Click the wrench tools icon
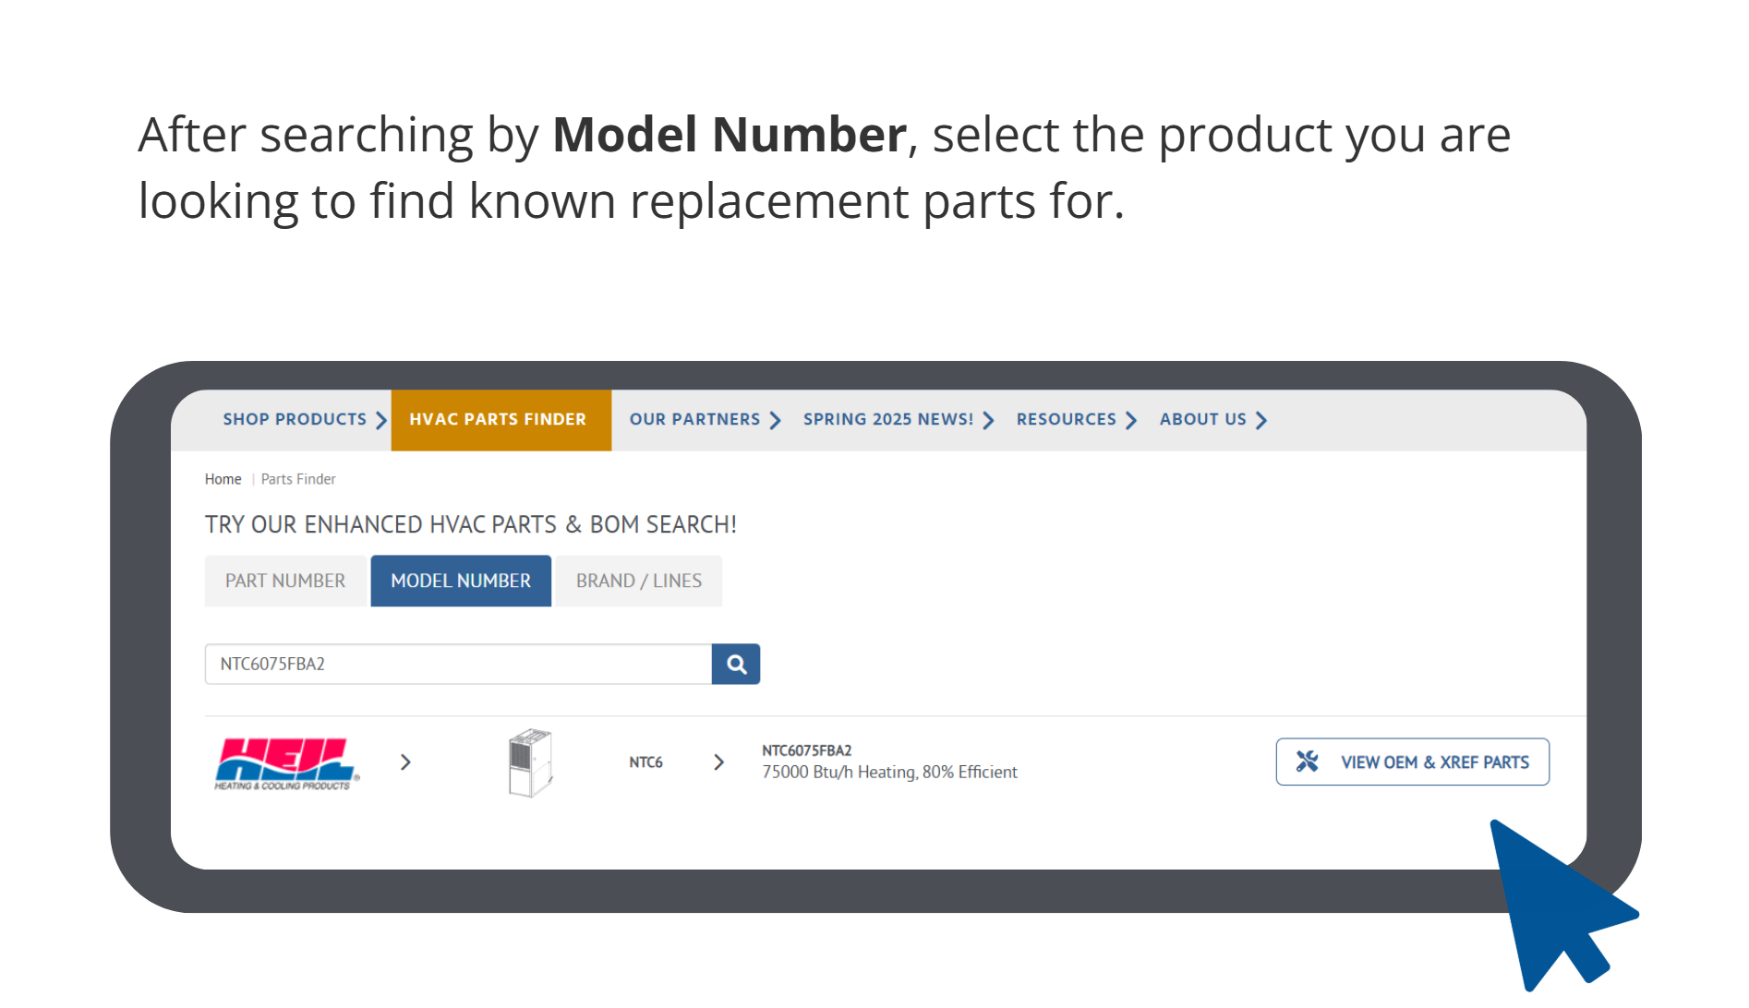The image size is (1749, 1008). [1307, 762]
